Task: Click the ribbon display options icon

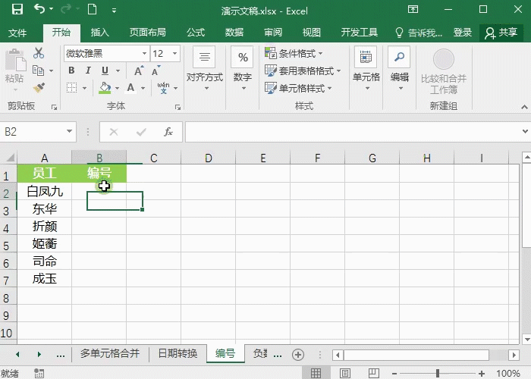Action: pos(413,9)
